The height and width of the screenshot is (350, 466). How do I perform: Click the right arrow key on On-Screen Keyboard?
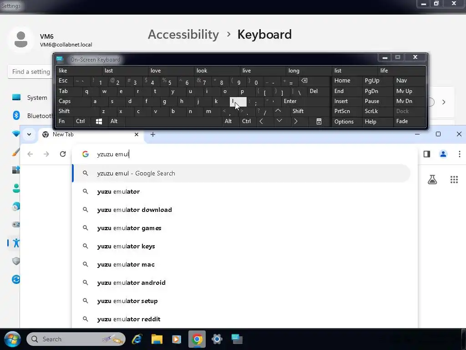click(295, 121)
